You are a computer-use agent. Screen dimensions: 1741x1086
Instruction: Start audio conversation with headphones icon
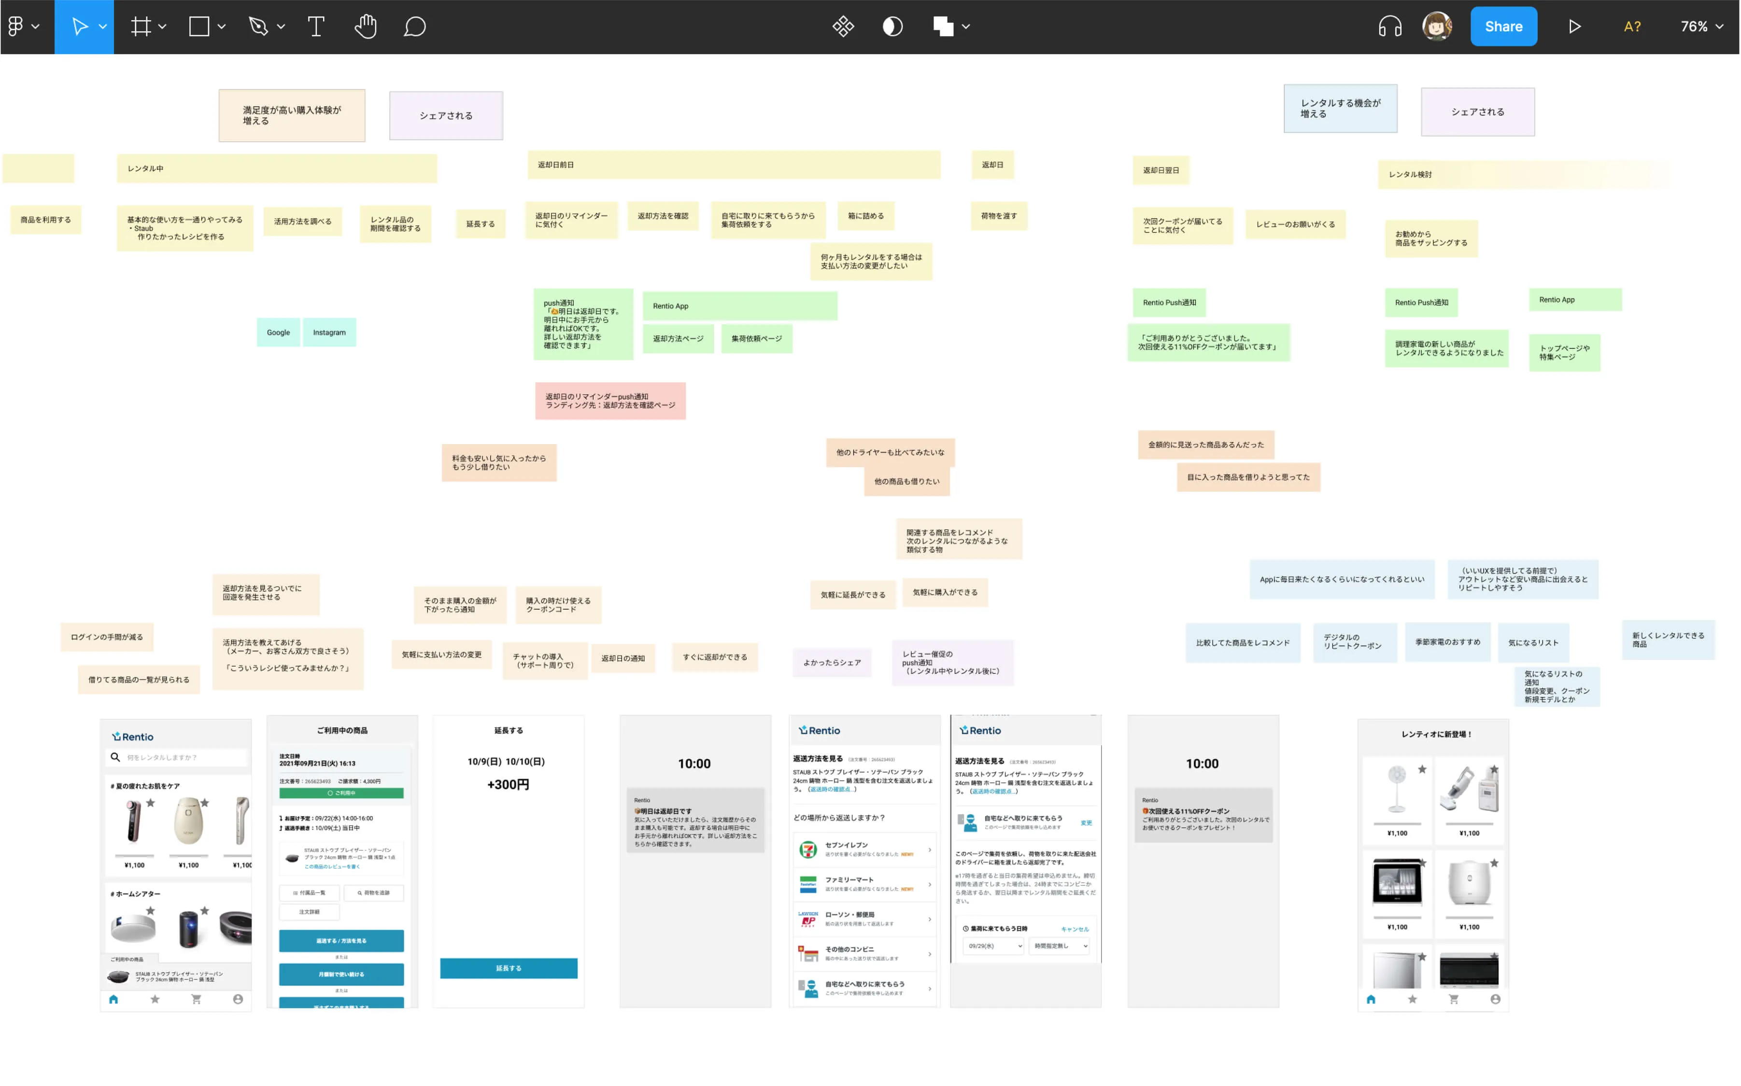click(x=1389, y=27)
